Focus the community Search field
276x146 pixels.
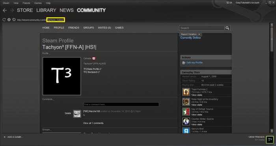coord(202,28)
